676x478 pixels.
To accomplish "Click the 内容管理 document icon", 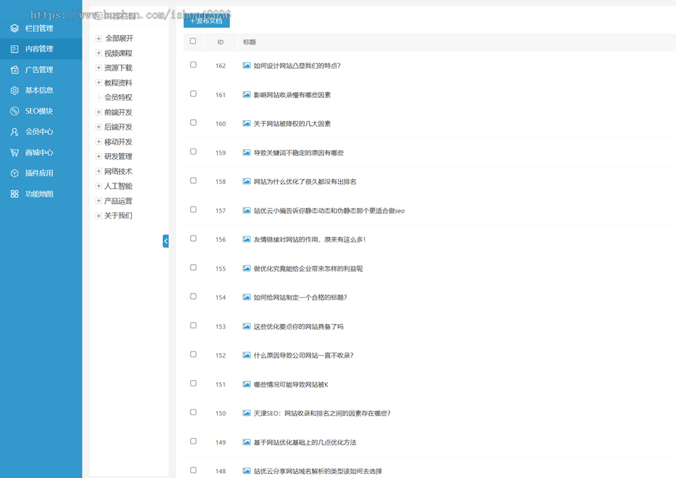I will click(15, 49).
